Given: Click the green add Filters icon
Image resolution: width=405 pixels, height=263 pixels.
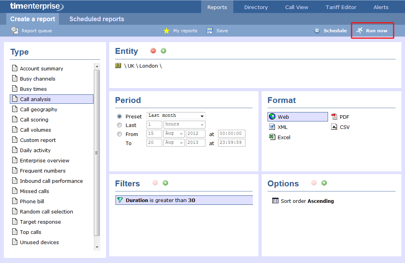Looking at the screenshot, I should click(165, 183).
